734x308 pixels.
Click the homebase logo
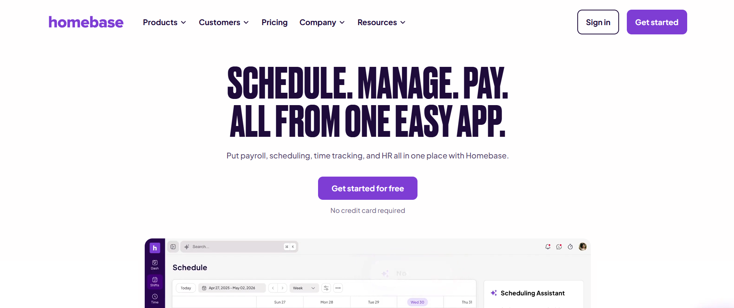click(86, 22)
